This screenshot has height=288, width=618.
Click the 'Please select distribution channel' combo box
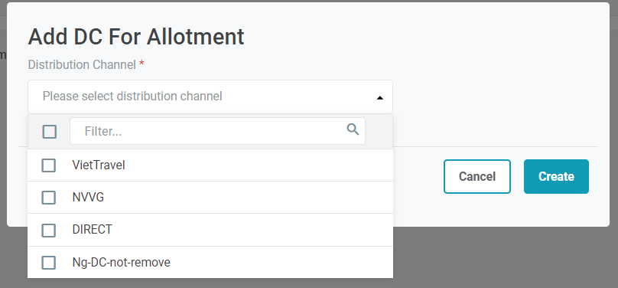(x=210, y=97)
